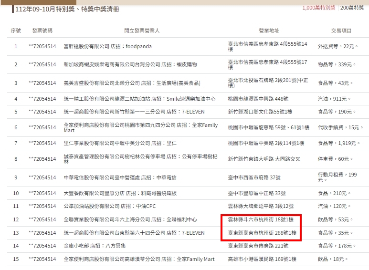369x270 pixels.
Task: Select the 公準加油站 business name in row 11
Action: pos(110,206)
